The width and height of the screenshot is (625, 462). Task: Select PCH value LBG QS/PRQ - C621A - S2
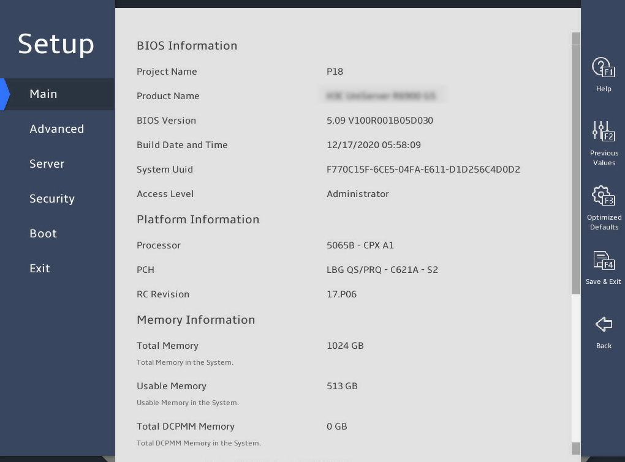(382, 270)
